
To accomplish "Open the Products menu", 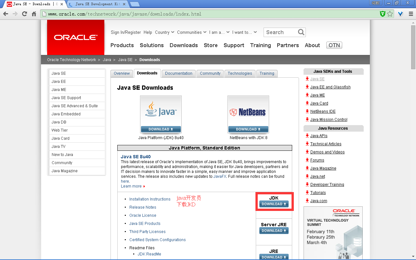I will tap(122, 45).
